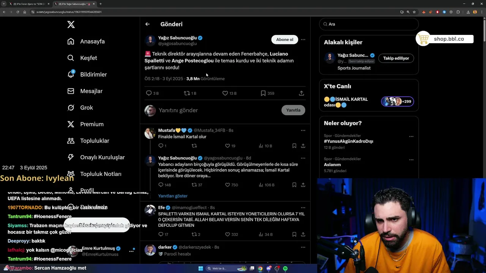Go back with the arrow next to Gönderi
The width and height of the screenshot is (486, 273).
coord(147,24)
